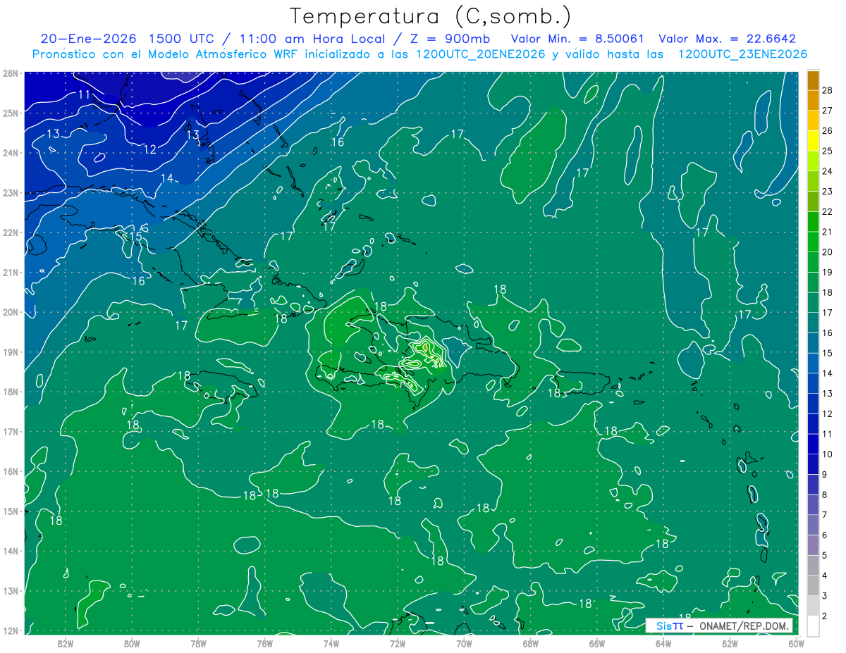Click the legend scale value 9
Image resolution: width=846 pixels, height=653 pixels.
pyautogui.click(x=825, y=474)
